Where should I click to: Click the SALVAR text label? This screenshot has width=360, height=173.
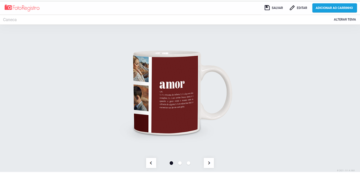tap(277, 8)
